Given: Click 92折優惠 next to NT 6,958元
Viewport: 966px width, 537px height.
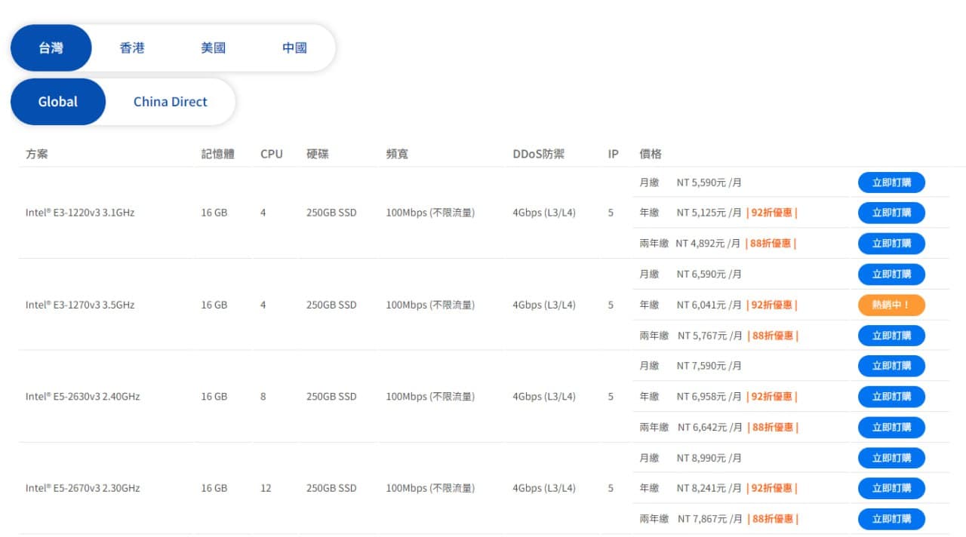Looking at the screenshot, I should 771,397.
